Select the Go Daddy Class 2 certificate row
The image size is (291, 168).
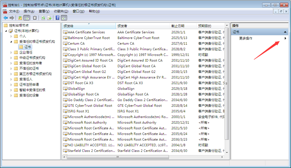tap(143, 100)
